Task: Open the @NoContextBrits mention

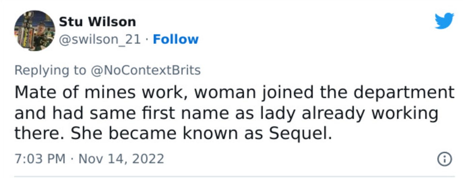Action: pos(146,70)
